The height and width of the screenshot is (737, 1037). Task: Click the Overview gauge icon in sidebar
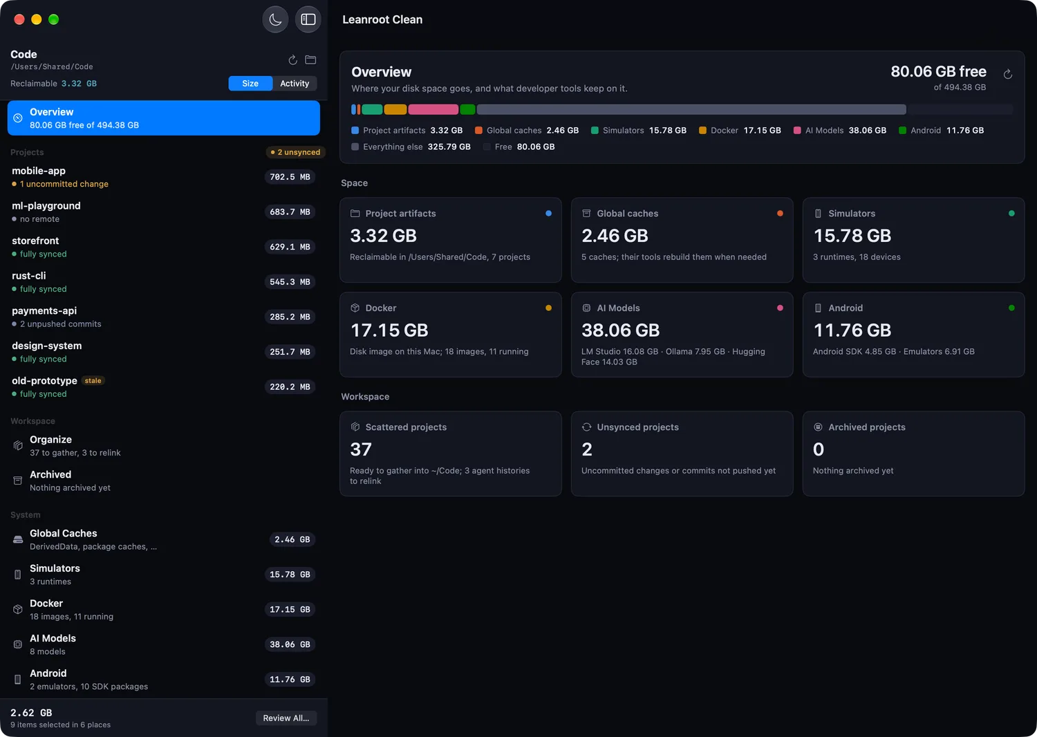18,118
